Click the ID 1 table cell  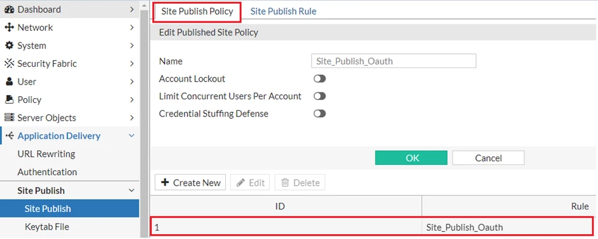click(x=286, y=227)
